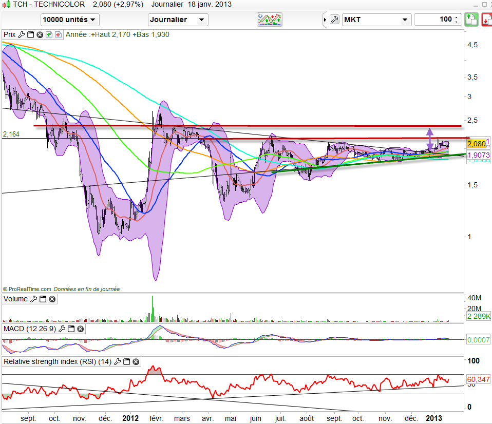The image size is (492, 424).
Task: Open the MKT order type dropdown
Action: (376, 20)
